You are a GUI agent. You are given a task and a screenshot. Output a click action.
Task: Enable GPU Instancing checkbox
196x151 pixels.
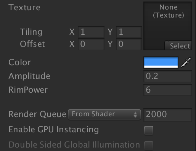(149, 130)
